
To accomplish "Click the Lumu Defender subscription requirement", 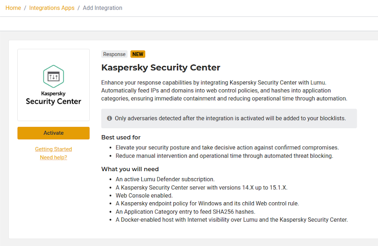I will (165, 179).
